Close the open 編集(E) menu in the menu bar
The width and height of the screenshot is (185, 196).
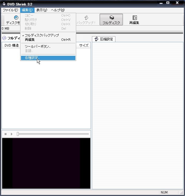(27, 10)
